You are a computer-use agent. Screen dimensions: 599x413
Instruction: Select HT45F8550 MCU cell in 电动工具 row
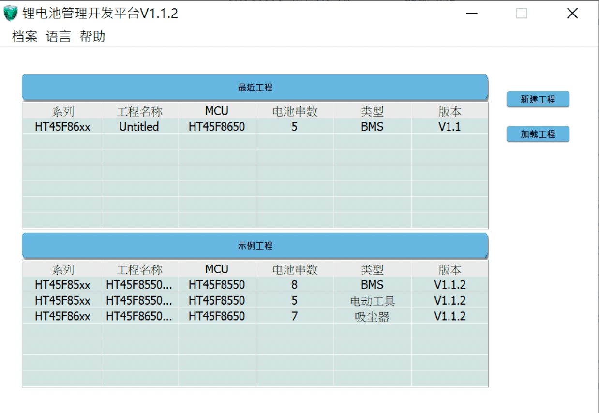(x=217, y=300)
